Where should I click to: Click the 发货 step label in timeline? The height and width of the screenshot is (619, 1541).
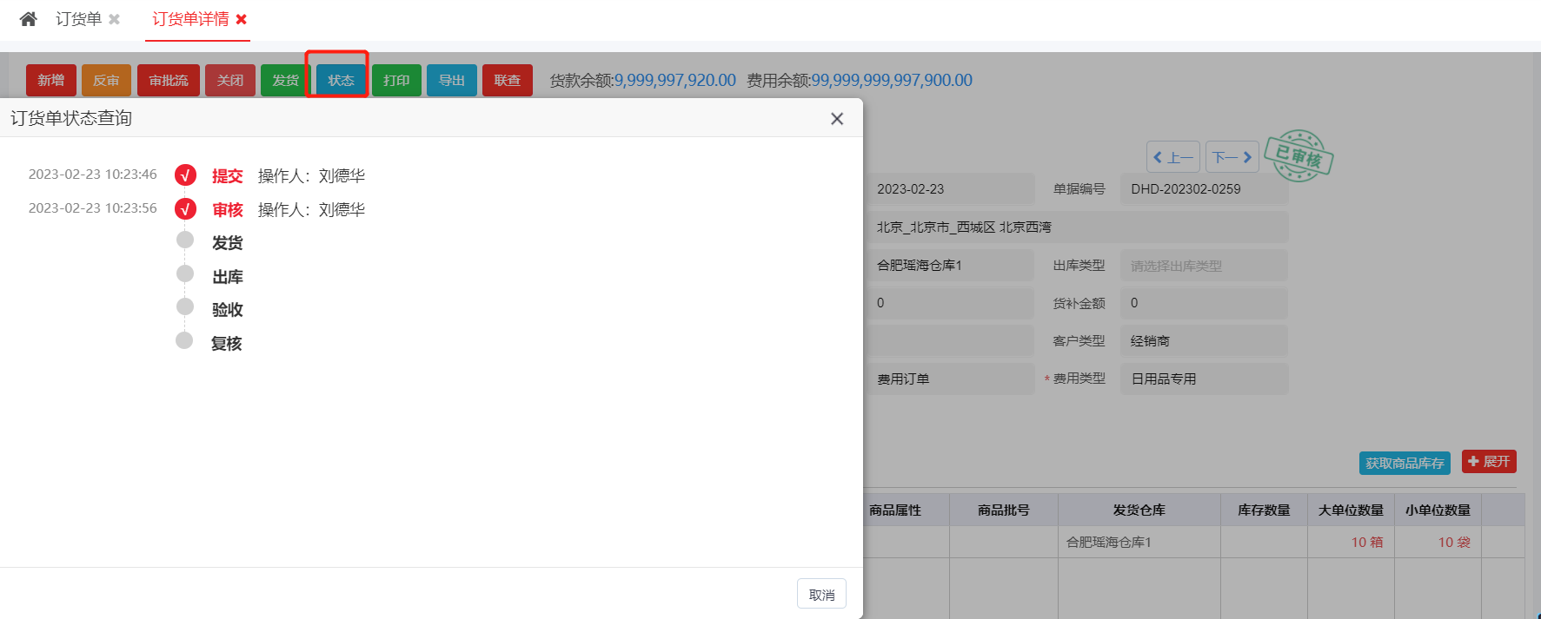(x=228, y=243)
